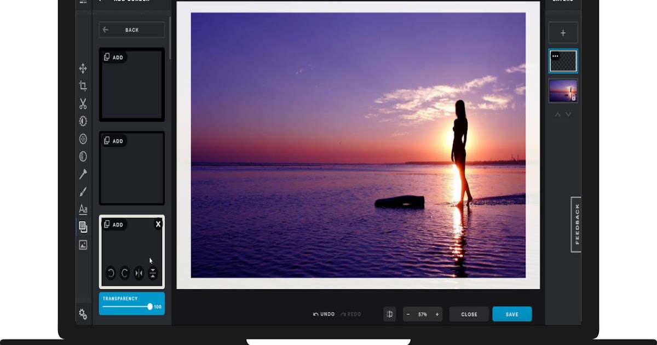This screenshot has height=345, width=657.
Task: Toggle the fit-to-screen view icon
Action: pos(389,314)
